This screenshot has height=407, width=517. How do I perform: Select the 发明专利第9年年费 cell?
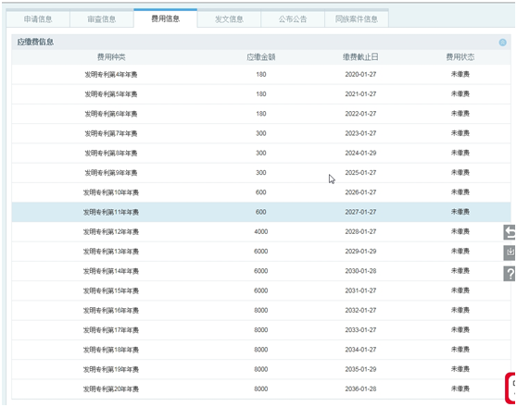pyautogui.click(x=111, y=173)
